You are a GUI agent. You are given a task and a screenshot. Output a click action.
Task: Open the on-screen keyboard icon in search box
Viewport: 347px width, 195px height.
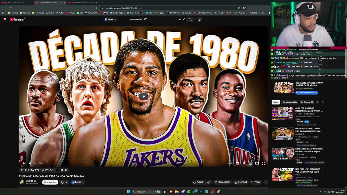(180, 19)
